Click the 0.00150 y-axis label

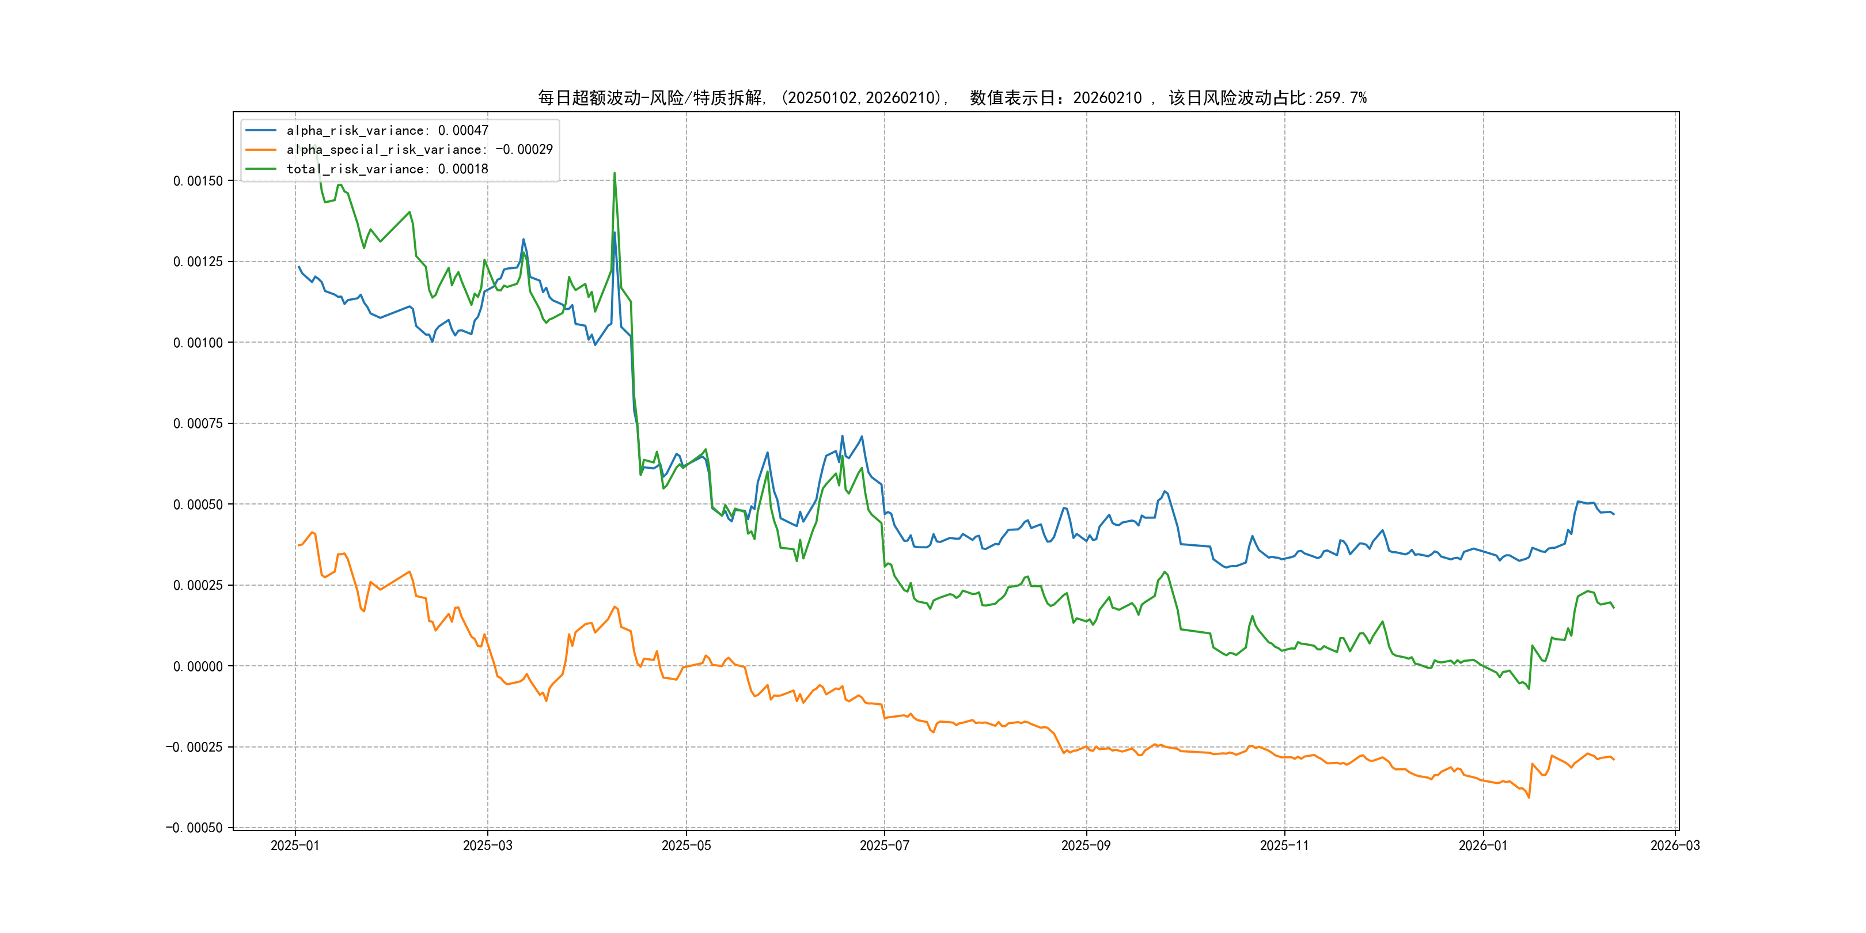click(198, 181)
